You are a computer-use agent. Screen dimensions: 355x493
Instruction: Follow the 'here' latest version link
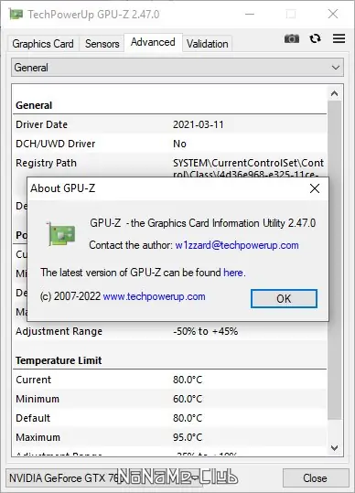233,273
